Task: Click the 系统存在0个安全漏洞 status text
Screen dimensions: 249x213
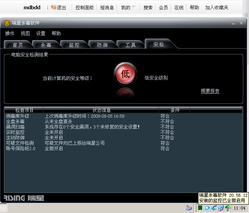Action: (66, 127)
